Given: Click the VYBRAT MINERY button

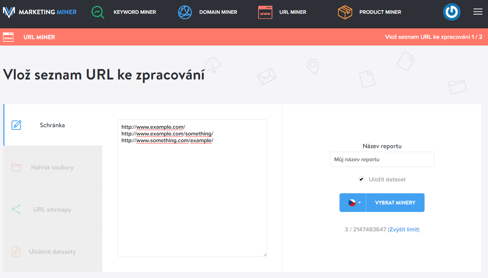Looking at the screenshot, I should point(395,203).
